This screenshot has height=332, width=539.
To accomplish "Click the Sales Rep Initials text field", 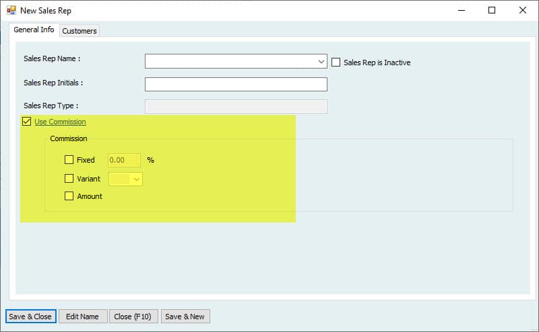I will 236,84.
